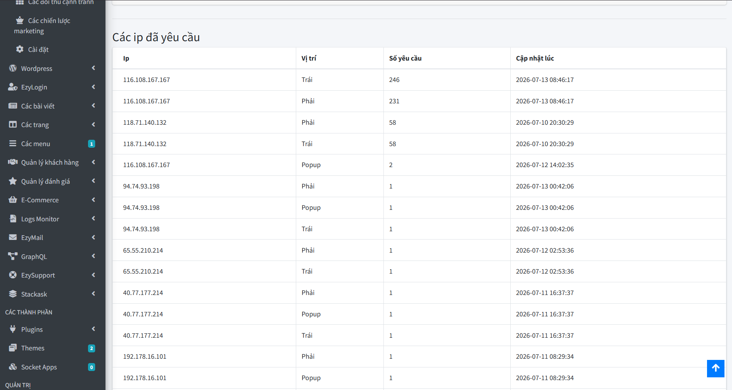Click the Plugins plug icon

click(x=13, y=329)
